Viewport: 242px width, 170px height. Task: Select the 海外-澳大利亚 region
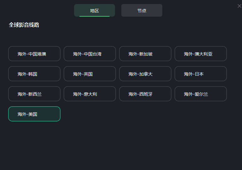pos(201,54)
